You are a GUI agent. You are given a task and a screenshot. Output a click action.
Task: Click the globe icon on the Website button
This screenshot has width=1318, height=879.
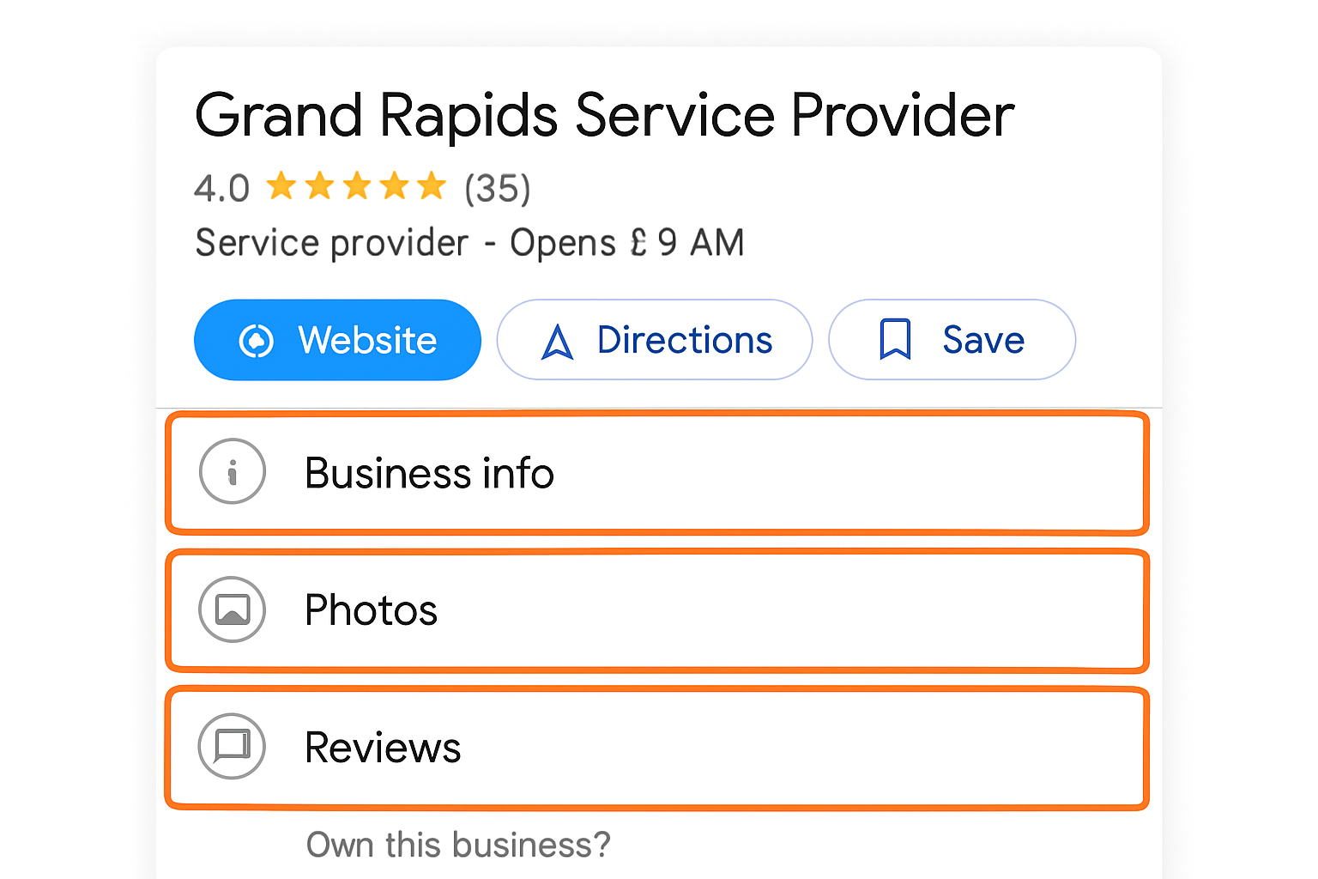click(256, 341)
